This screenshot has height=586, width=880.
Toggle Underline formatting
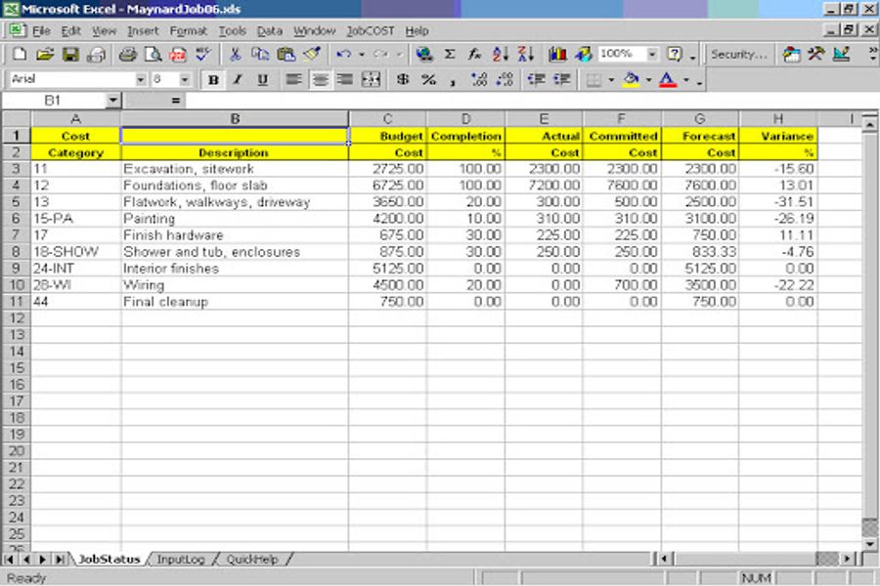261,80
